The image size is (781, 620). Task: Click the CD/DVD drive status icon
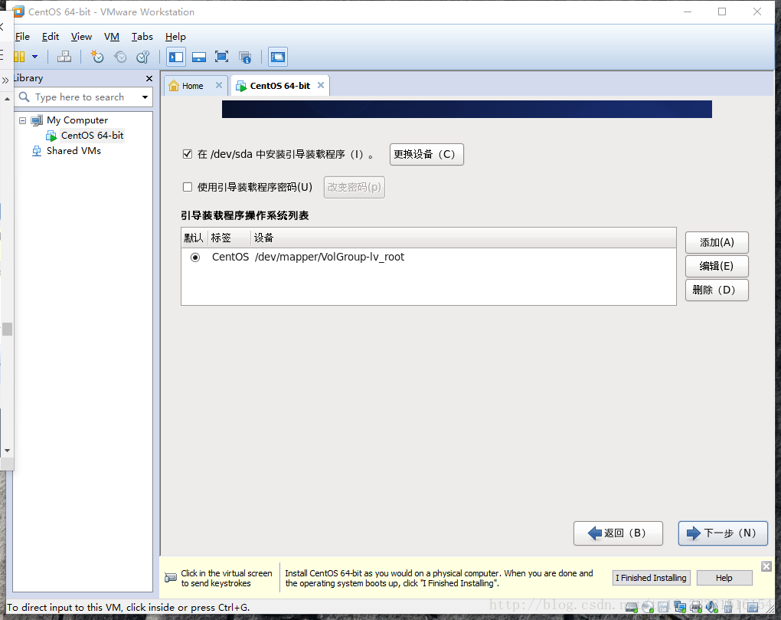point(648,607)
